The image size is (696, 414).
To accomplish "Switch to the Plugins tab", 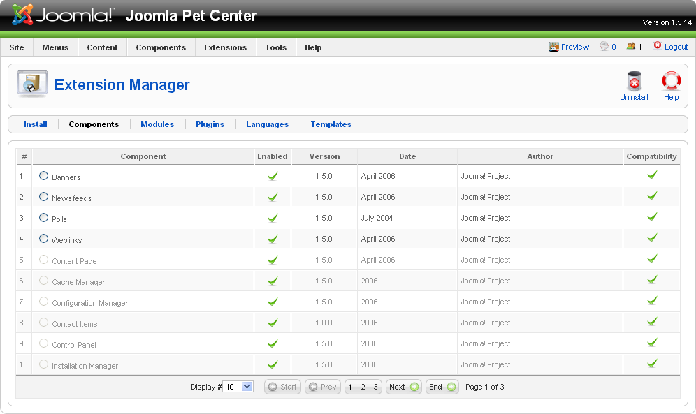I will 210,124.
